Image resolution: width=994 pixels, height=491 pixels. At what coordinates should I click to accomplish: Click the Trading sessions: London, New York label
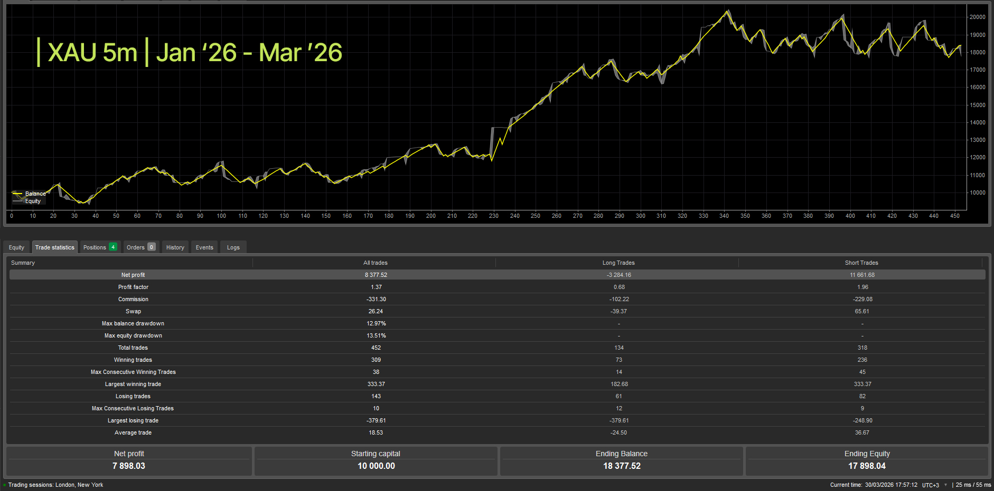click(56, 485)
